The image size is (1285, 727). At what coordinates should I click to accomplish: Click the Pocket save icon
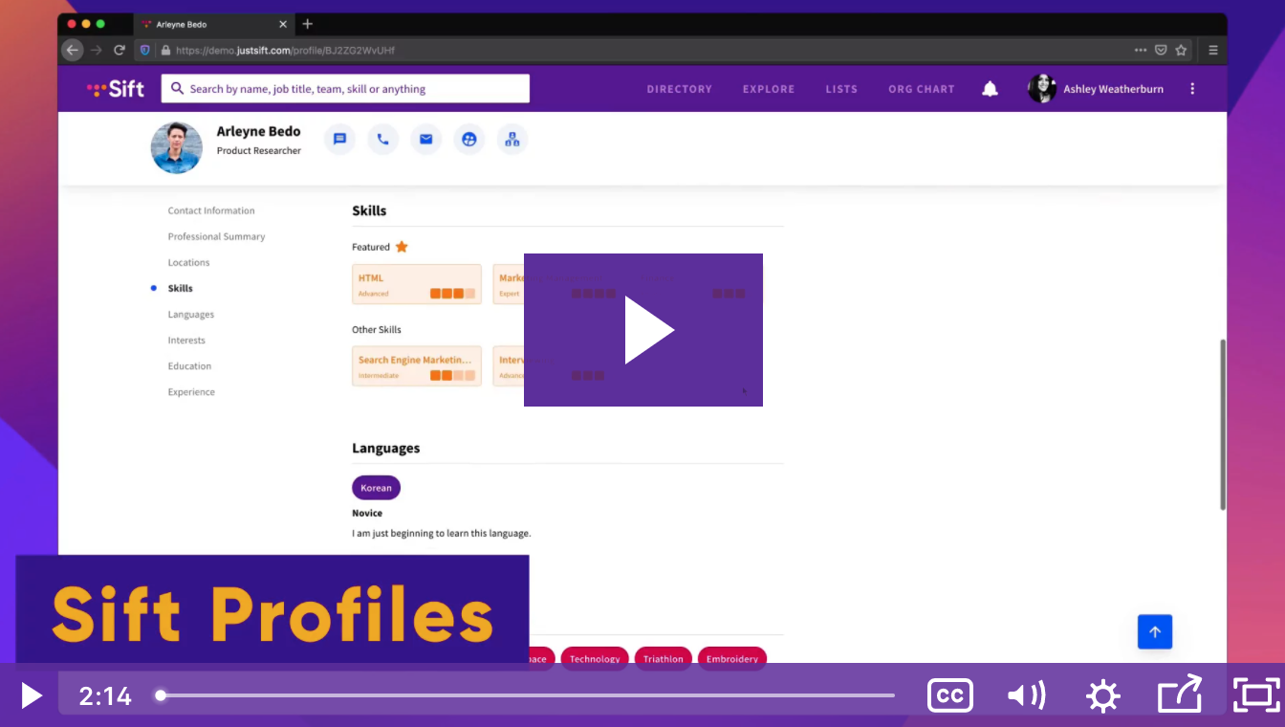1161,50
